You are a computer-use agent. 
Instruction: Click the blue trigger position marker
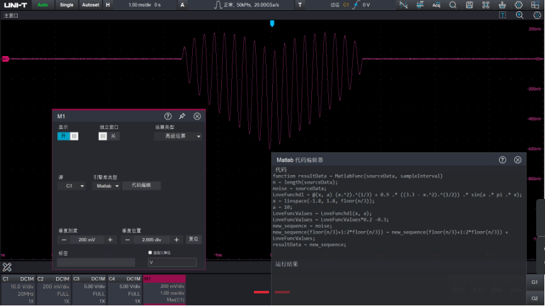[x=272, y=23]
